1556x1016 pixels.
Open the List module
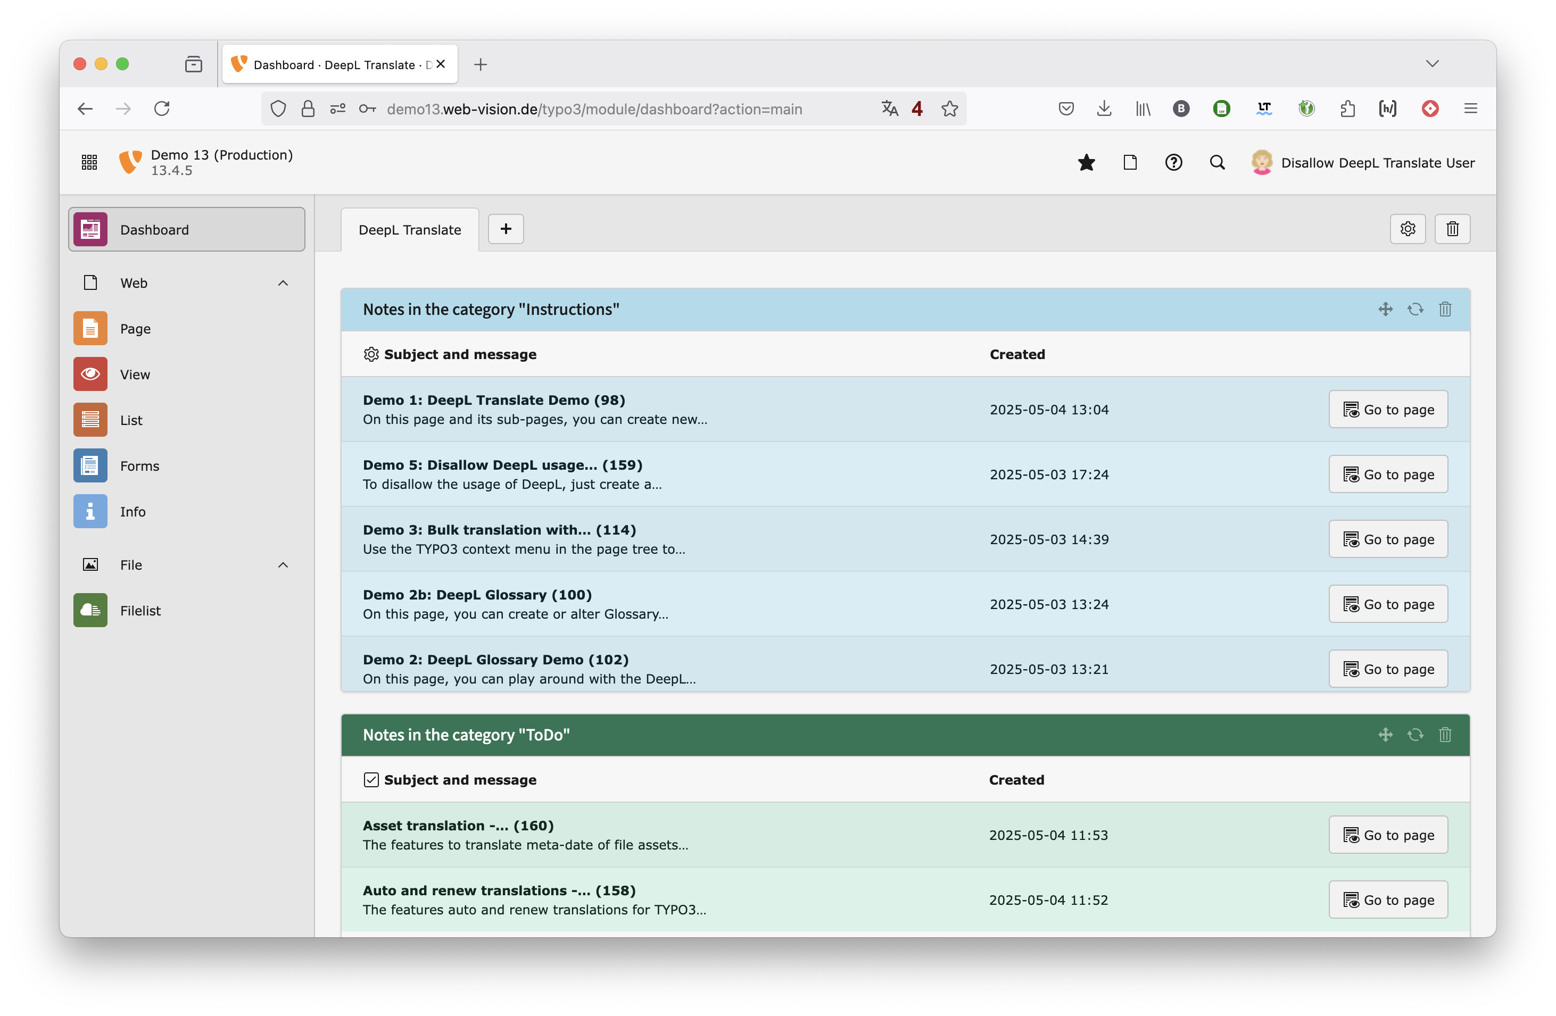[187, 420]
